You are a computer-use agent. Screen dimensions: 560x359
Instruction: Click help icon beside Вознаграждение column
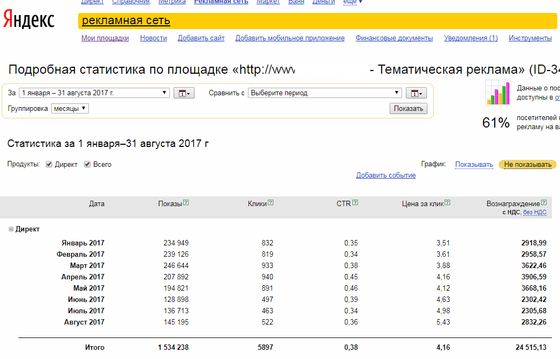[x=544, y=202]
